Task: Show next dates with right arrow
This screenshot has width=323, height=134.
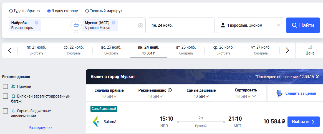Action: pos(287,50)
